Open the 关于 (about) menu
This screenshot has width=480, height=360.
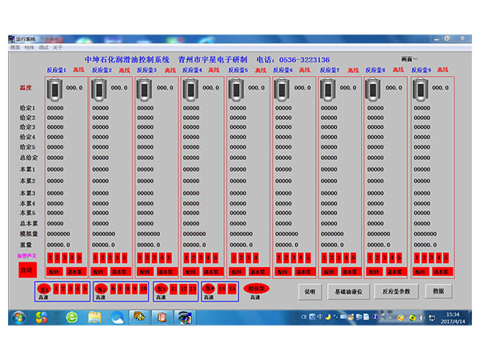tap(58, 47)
